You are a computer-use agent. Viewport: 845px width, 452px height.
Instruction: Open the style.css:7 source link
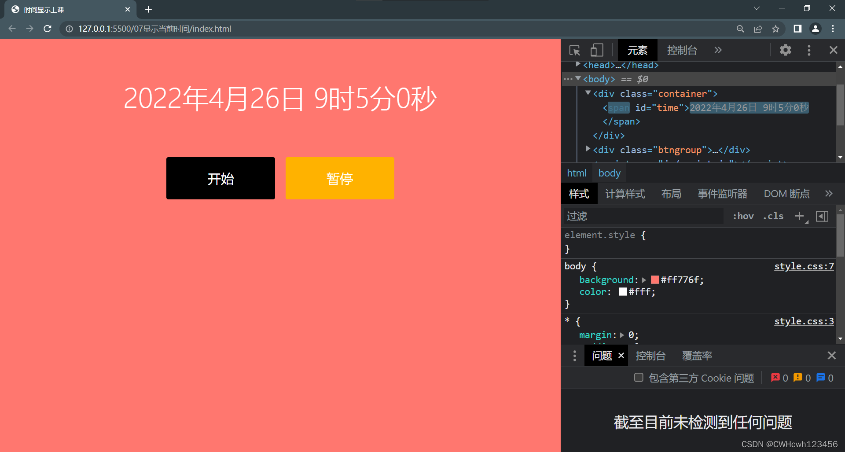tap(804, 266)
